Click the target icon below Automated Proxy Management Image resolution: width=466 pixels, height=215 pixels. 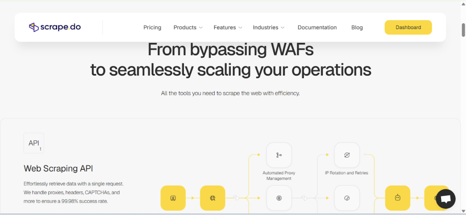tap(279, 198)
